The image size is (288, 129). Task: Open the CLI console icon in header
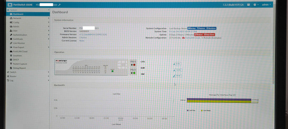pyautogui.click(x=248, y=5)
